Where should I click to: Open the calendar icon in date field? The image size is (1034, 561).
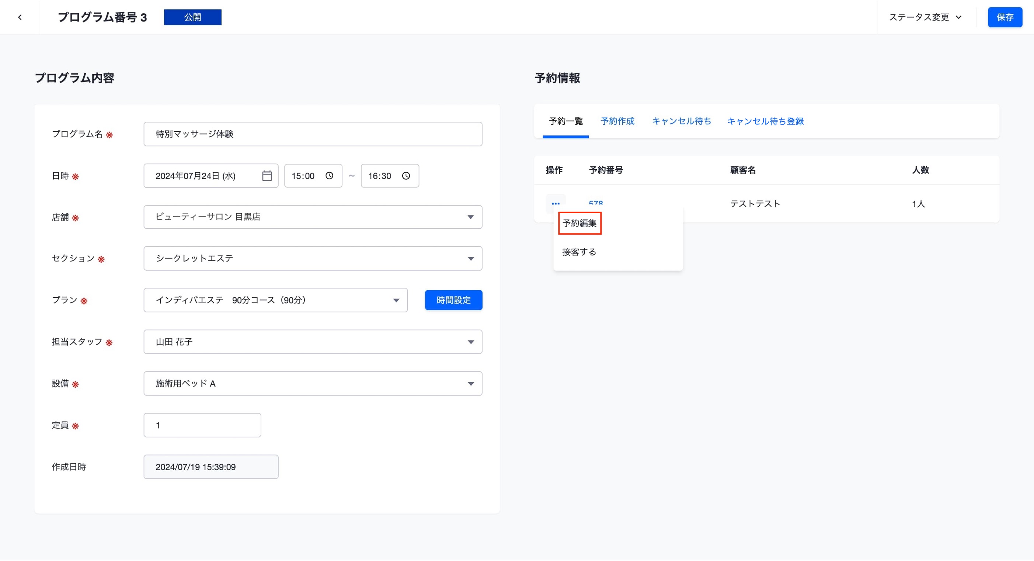pyautogui.click(x=267, y=176)
